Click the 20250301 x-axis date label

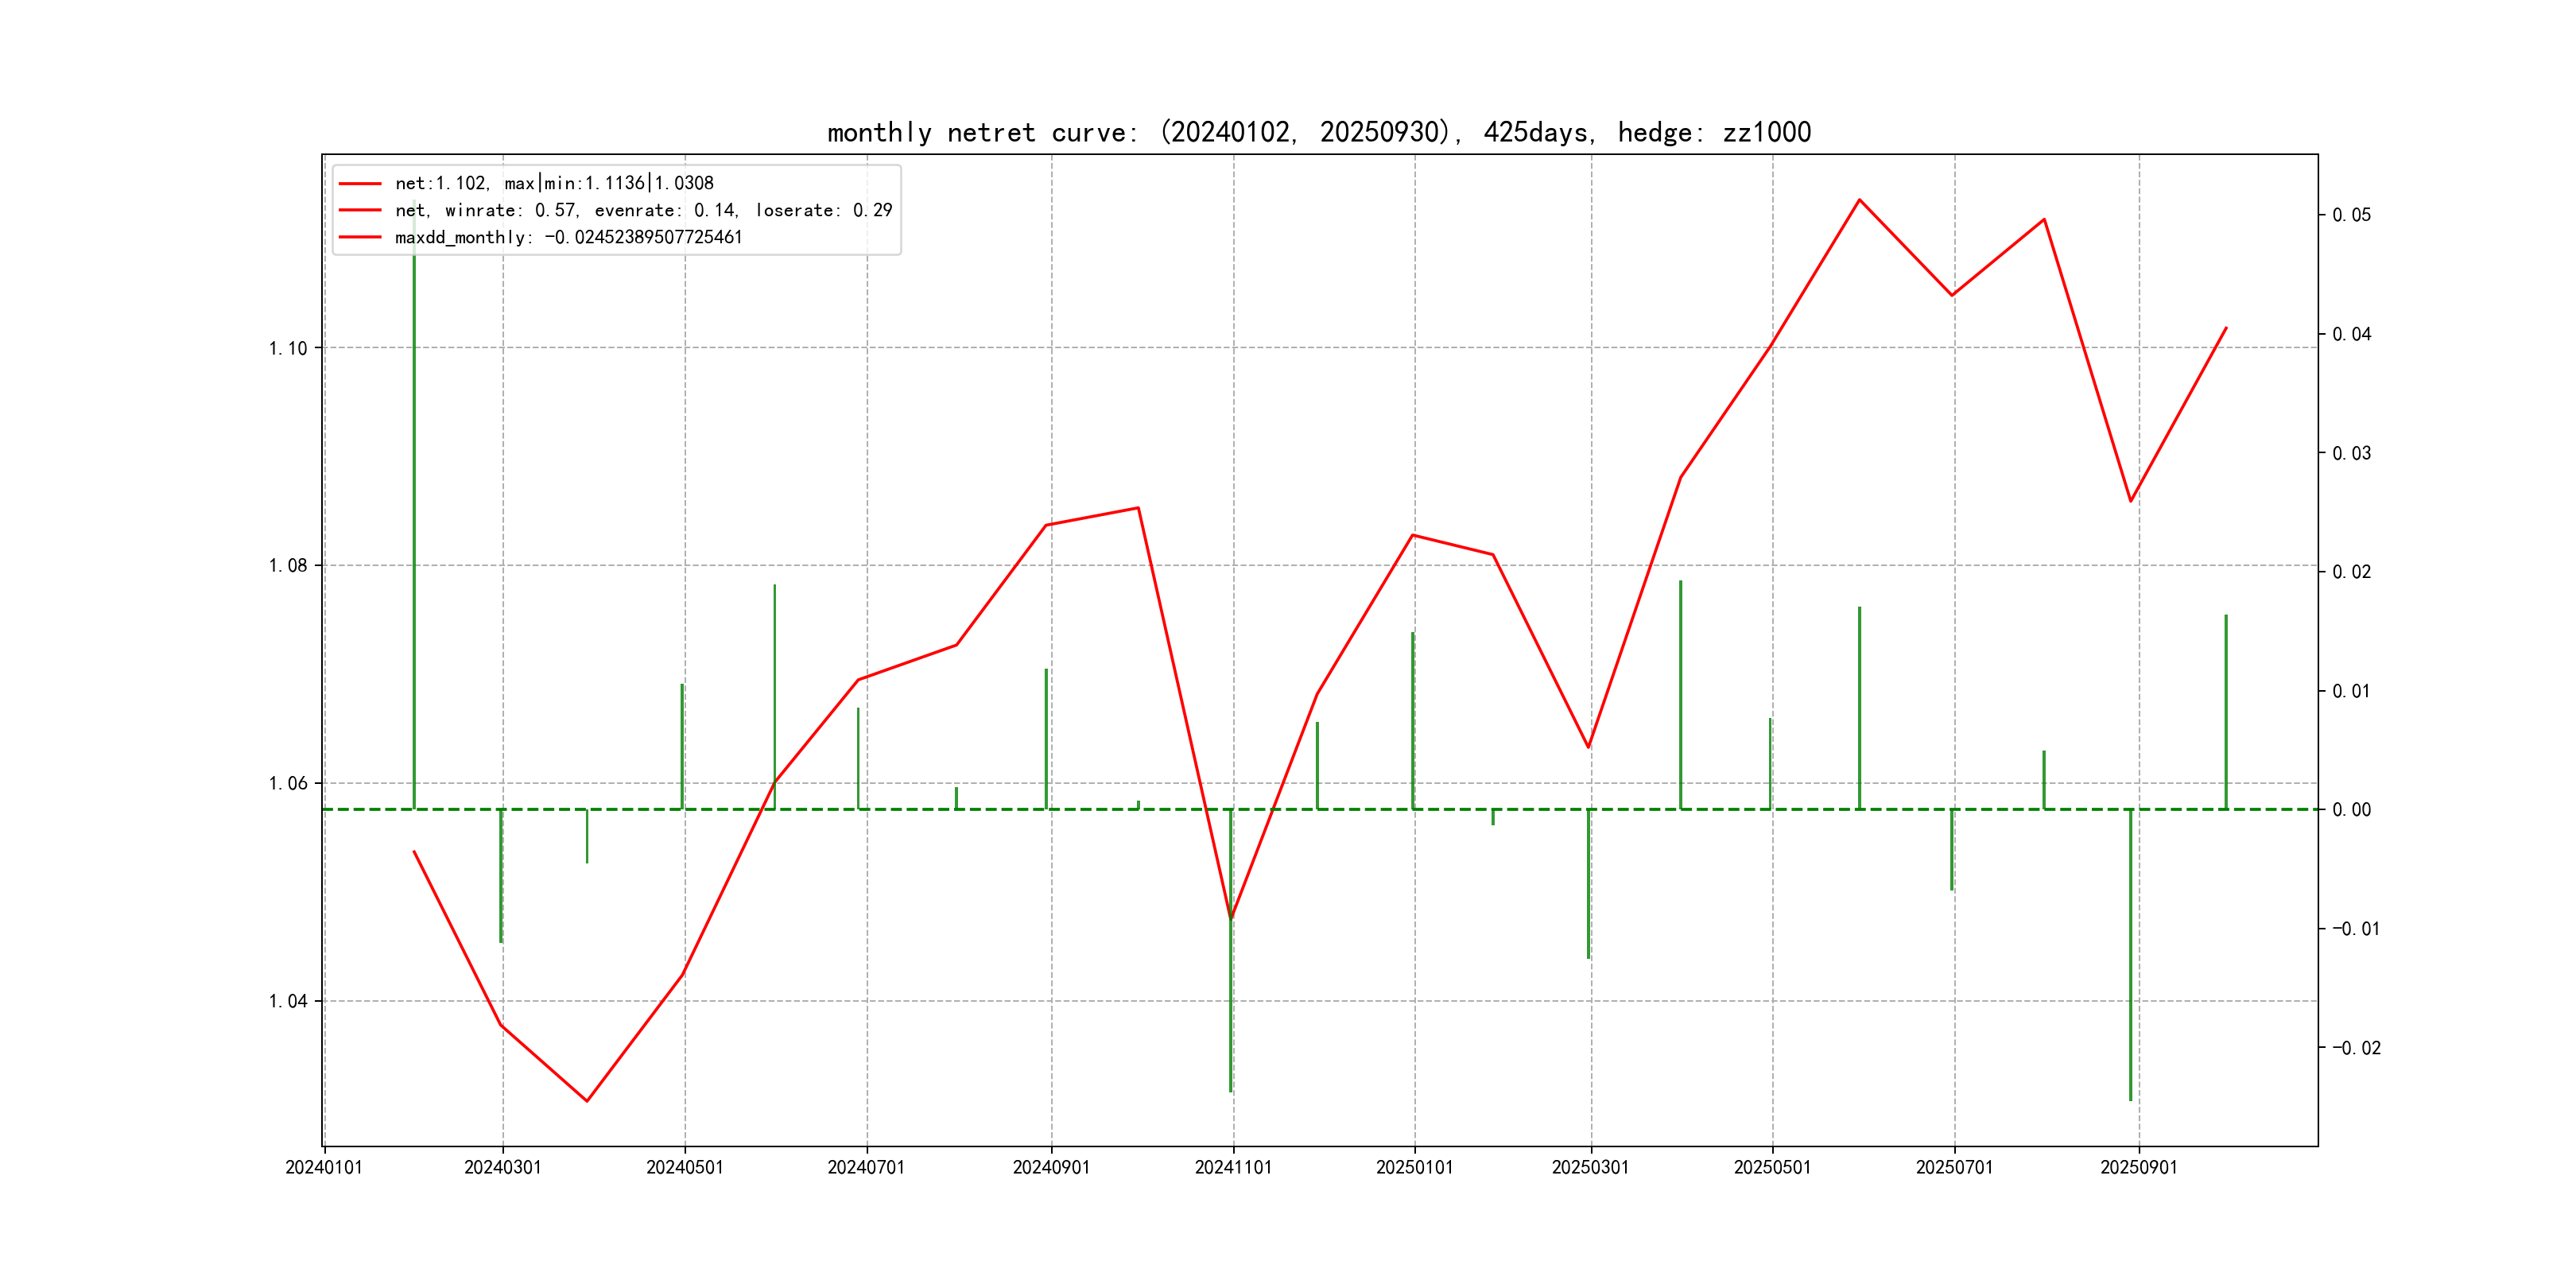(1590, 1167)
